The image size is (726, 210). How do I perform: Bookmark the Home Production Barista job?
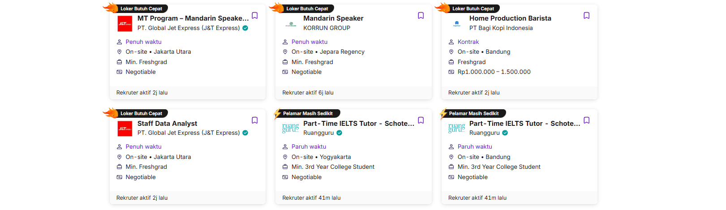[x=587, y=16]
